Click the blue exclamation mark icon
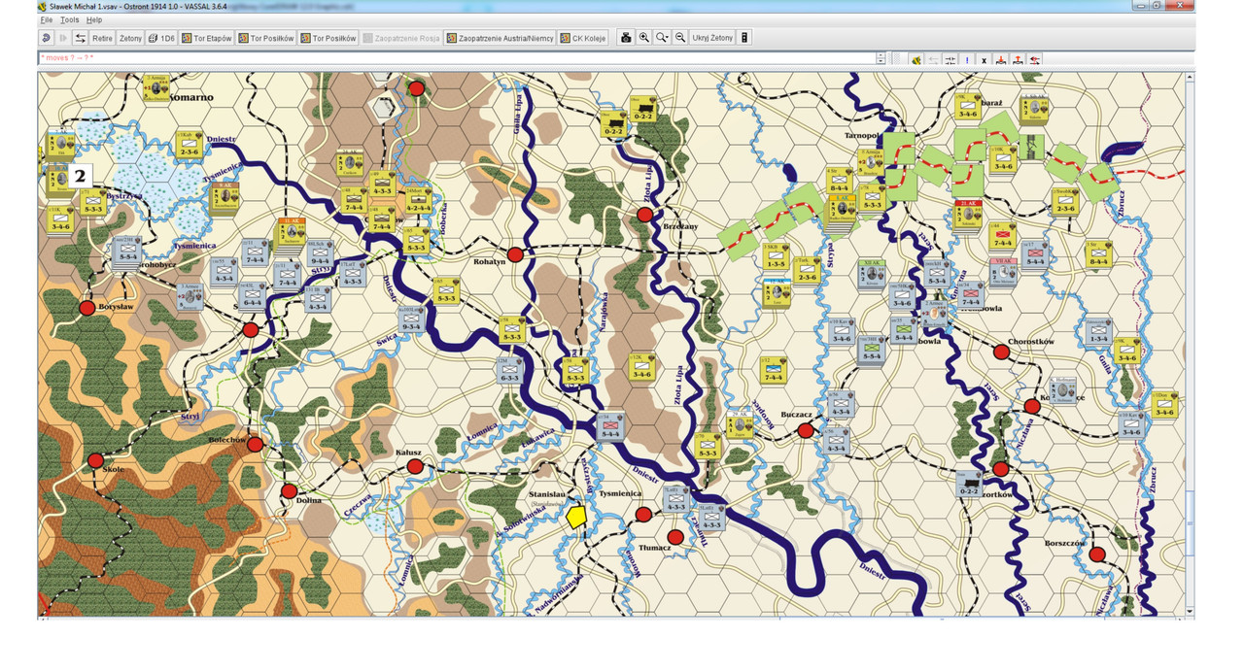Screen dimensions: 1244x672 click(967, 60)
